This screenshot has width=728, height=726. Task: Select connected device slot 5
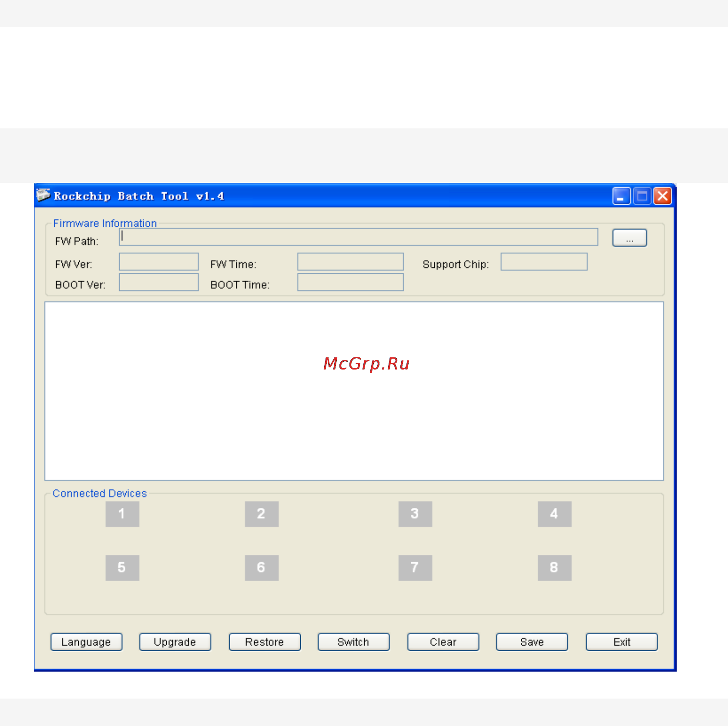coord(122,568)
